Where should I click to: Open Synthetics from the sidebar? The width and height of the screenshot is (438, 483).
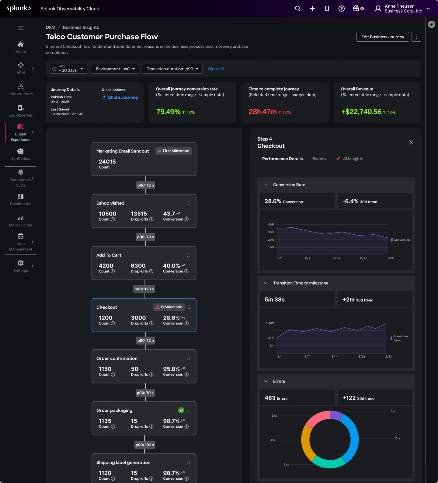tap(21, 154)
